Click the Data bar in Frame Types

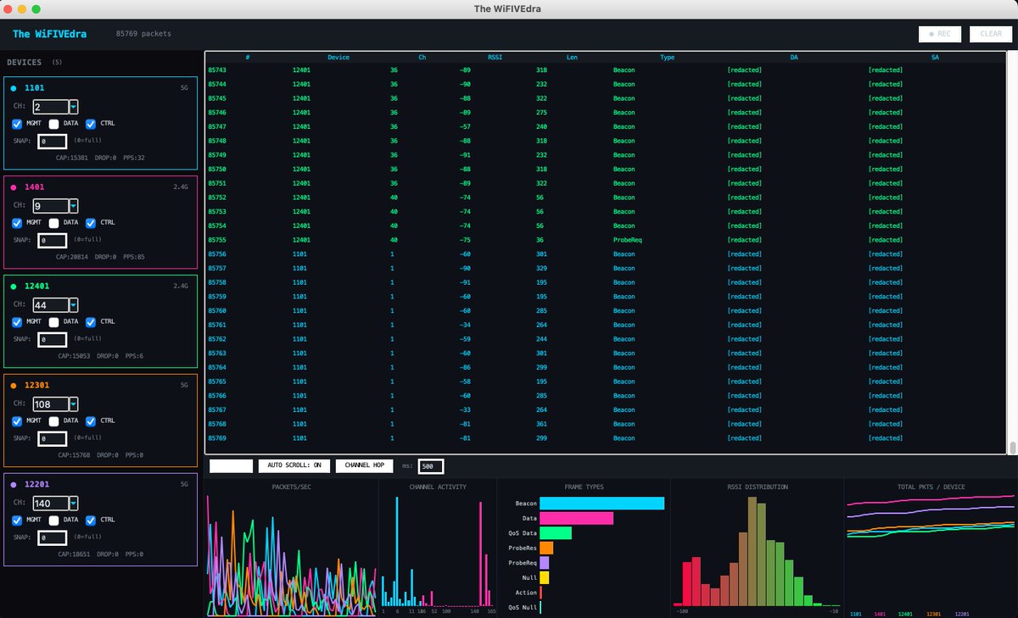click(576, 518)
